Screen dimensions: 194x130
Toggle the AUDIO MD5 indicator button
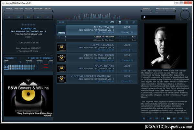(x=35, y=58)
